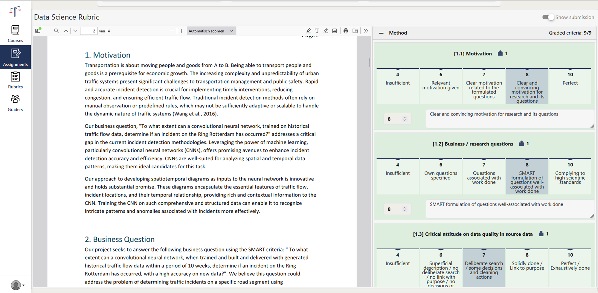This screenshot has height=293, width=598.
Task: Click the Motivation feedback comment box
Action: (510, 119)
